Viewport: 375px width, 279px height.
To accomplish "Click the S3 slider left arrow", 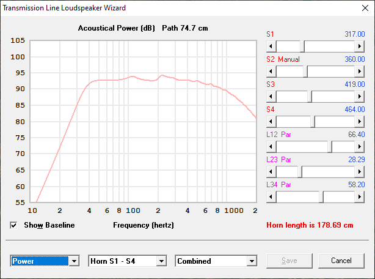I will tap(271, 97).
